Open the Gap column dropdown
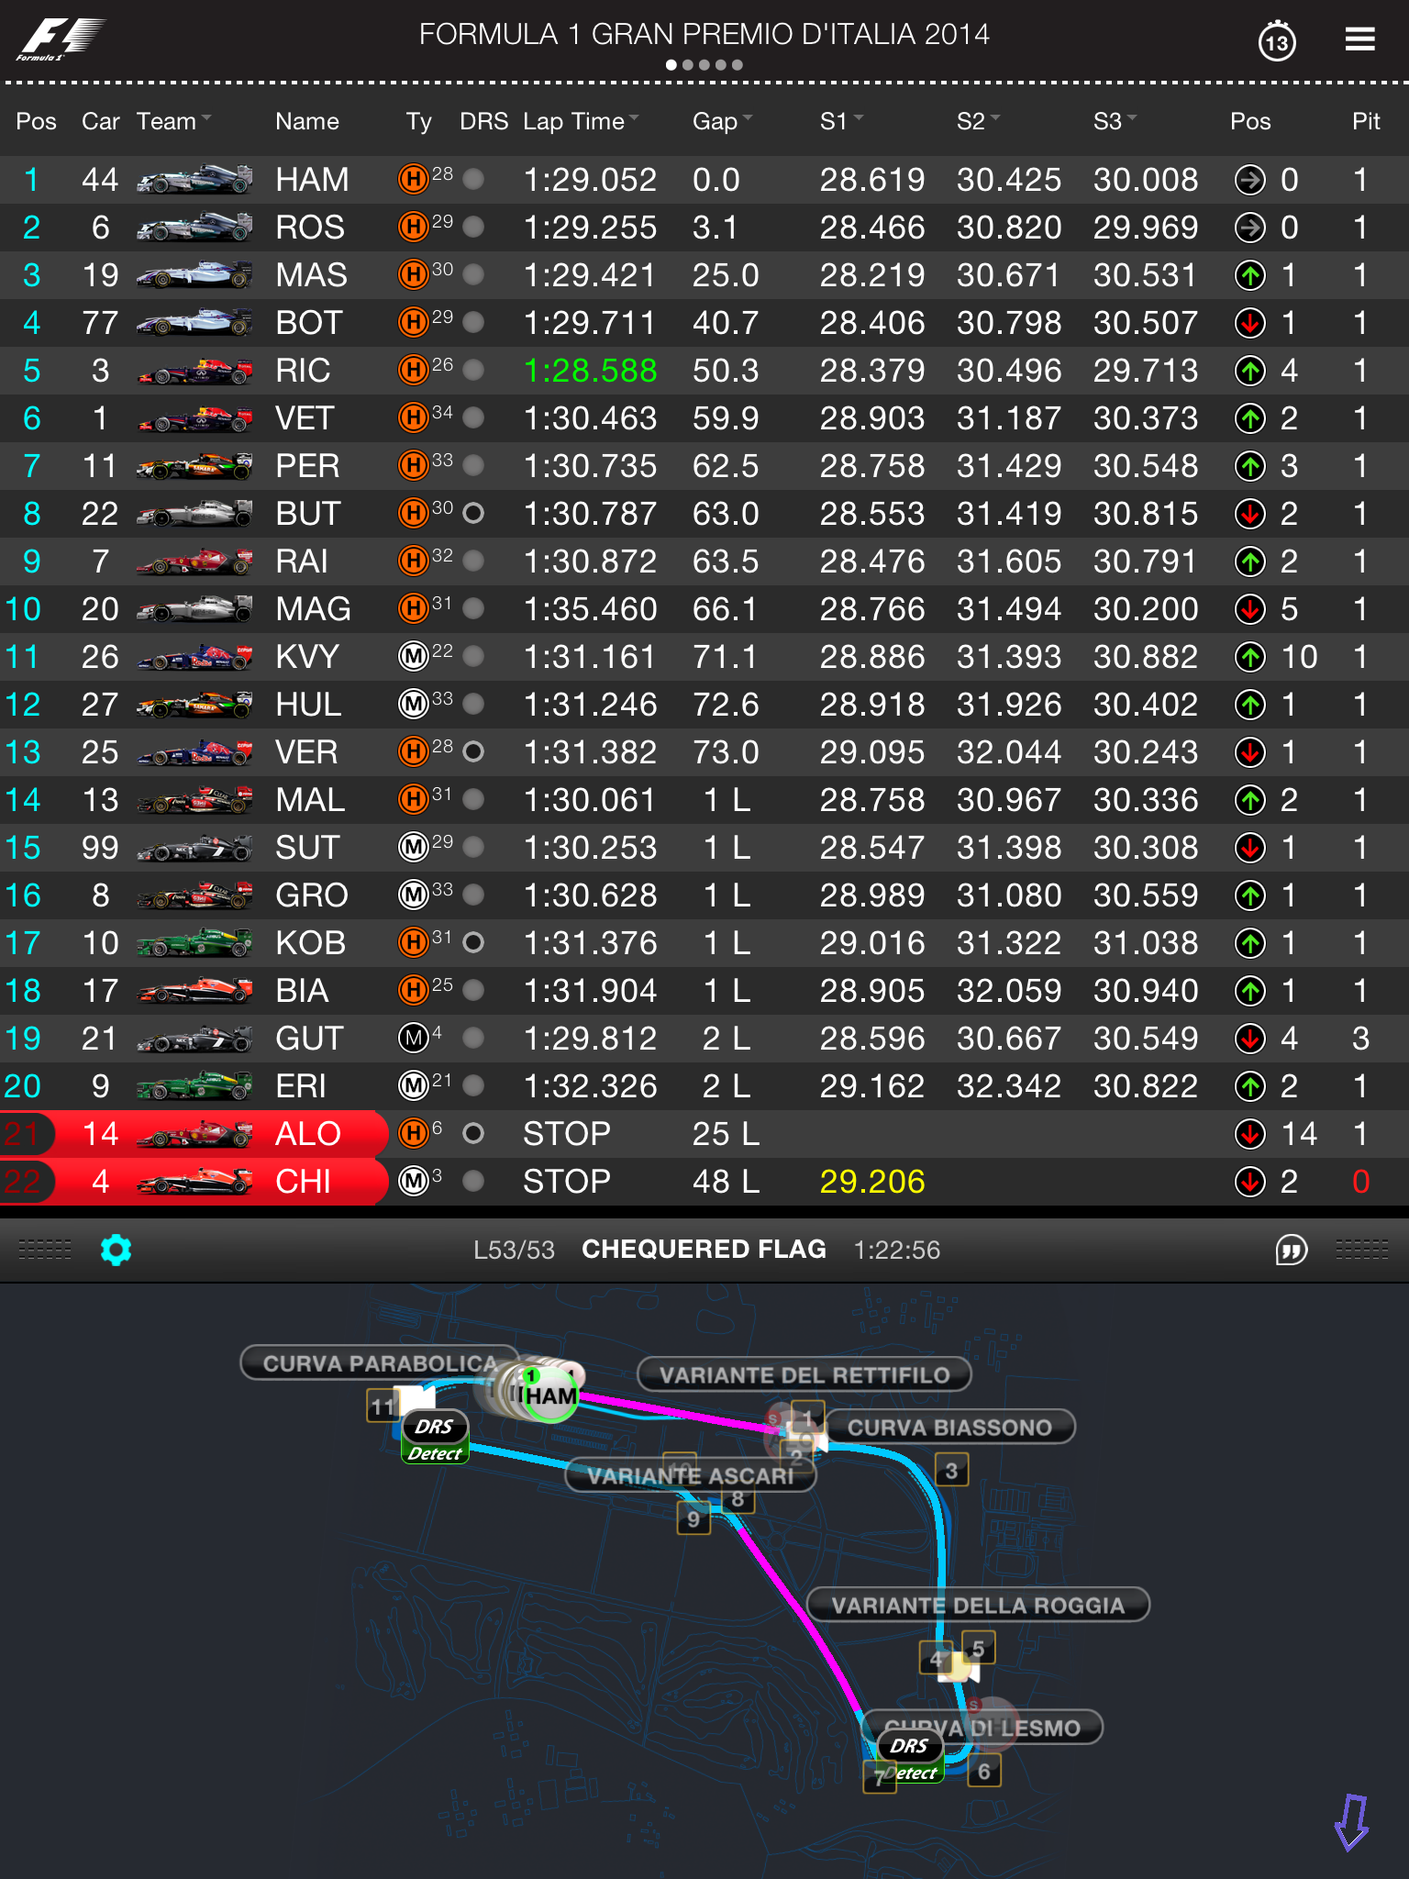The width and height of the screenshot is (1409, 1879). tap(723, 121)
